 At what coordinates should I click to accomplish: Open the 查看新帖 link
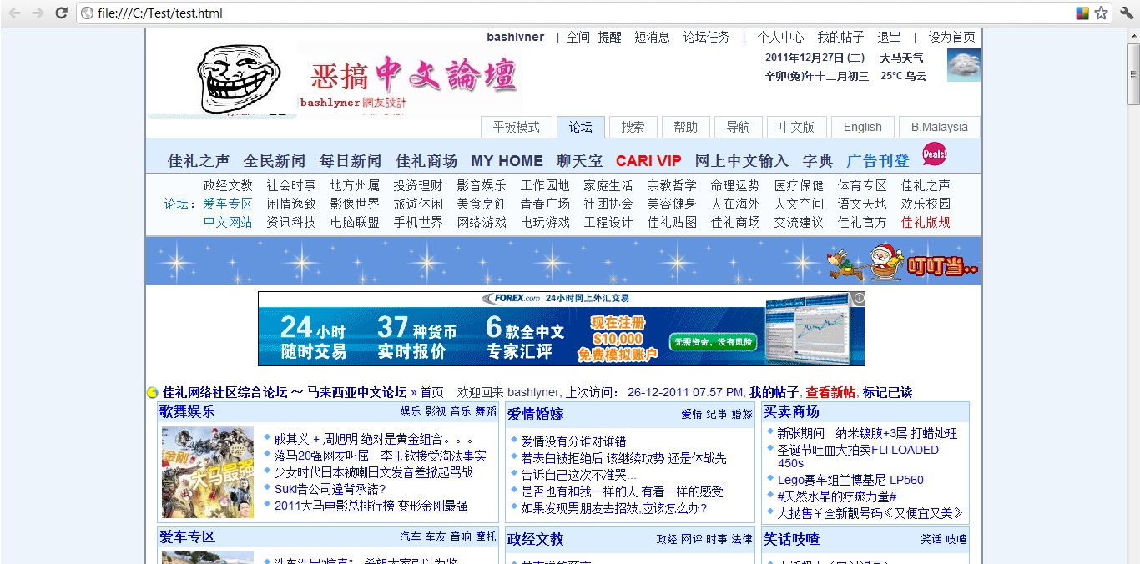coord(830,392)
